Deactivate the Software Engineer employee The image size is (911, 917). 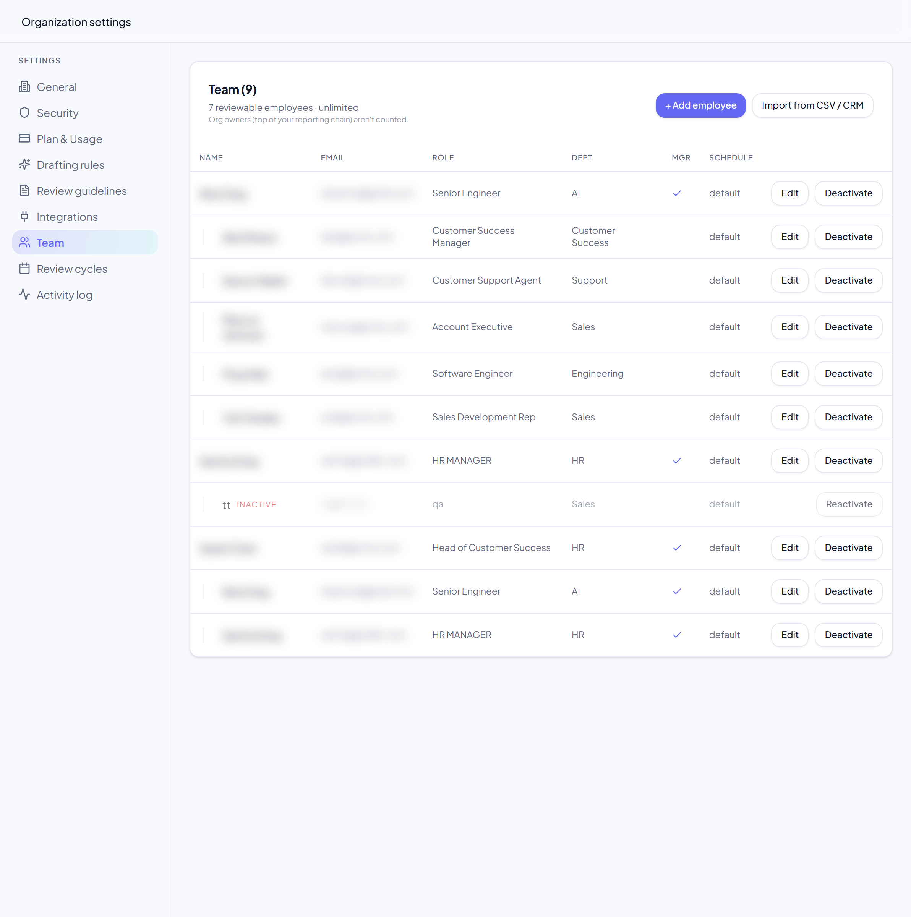click(848, 374)
